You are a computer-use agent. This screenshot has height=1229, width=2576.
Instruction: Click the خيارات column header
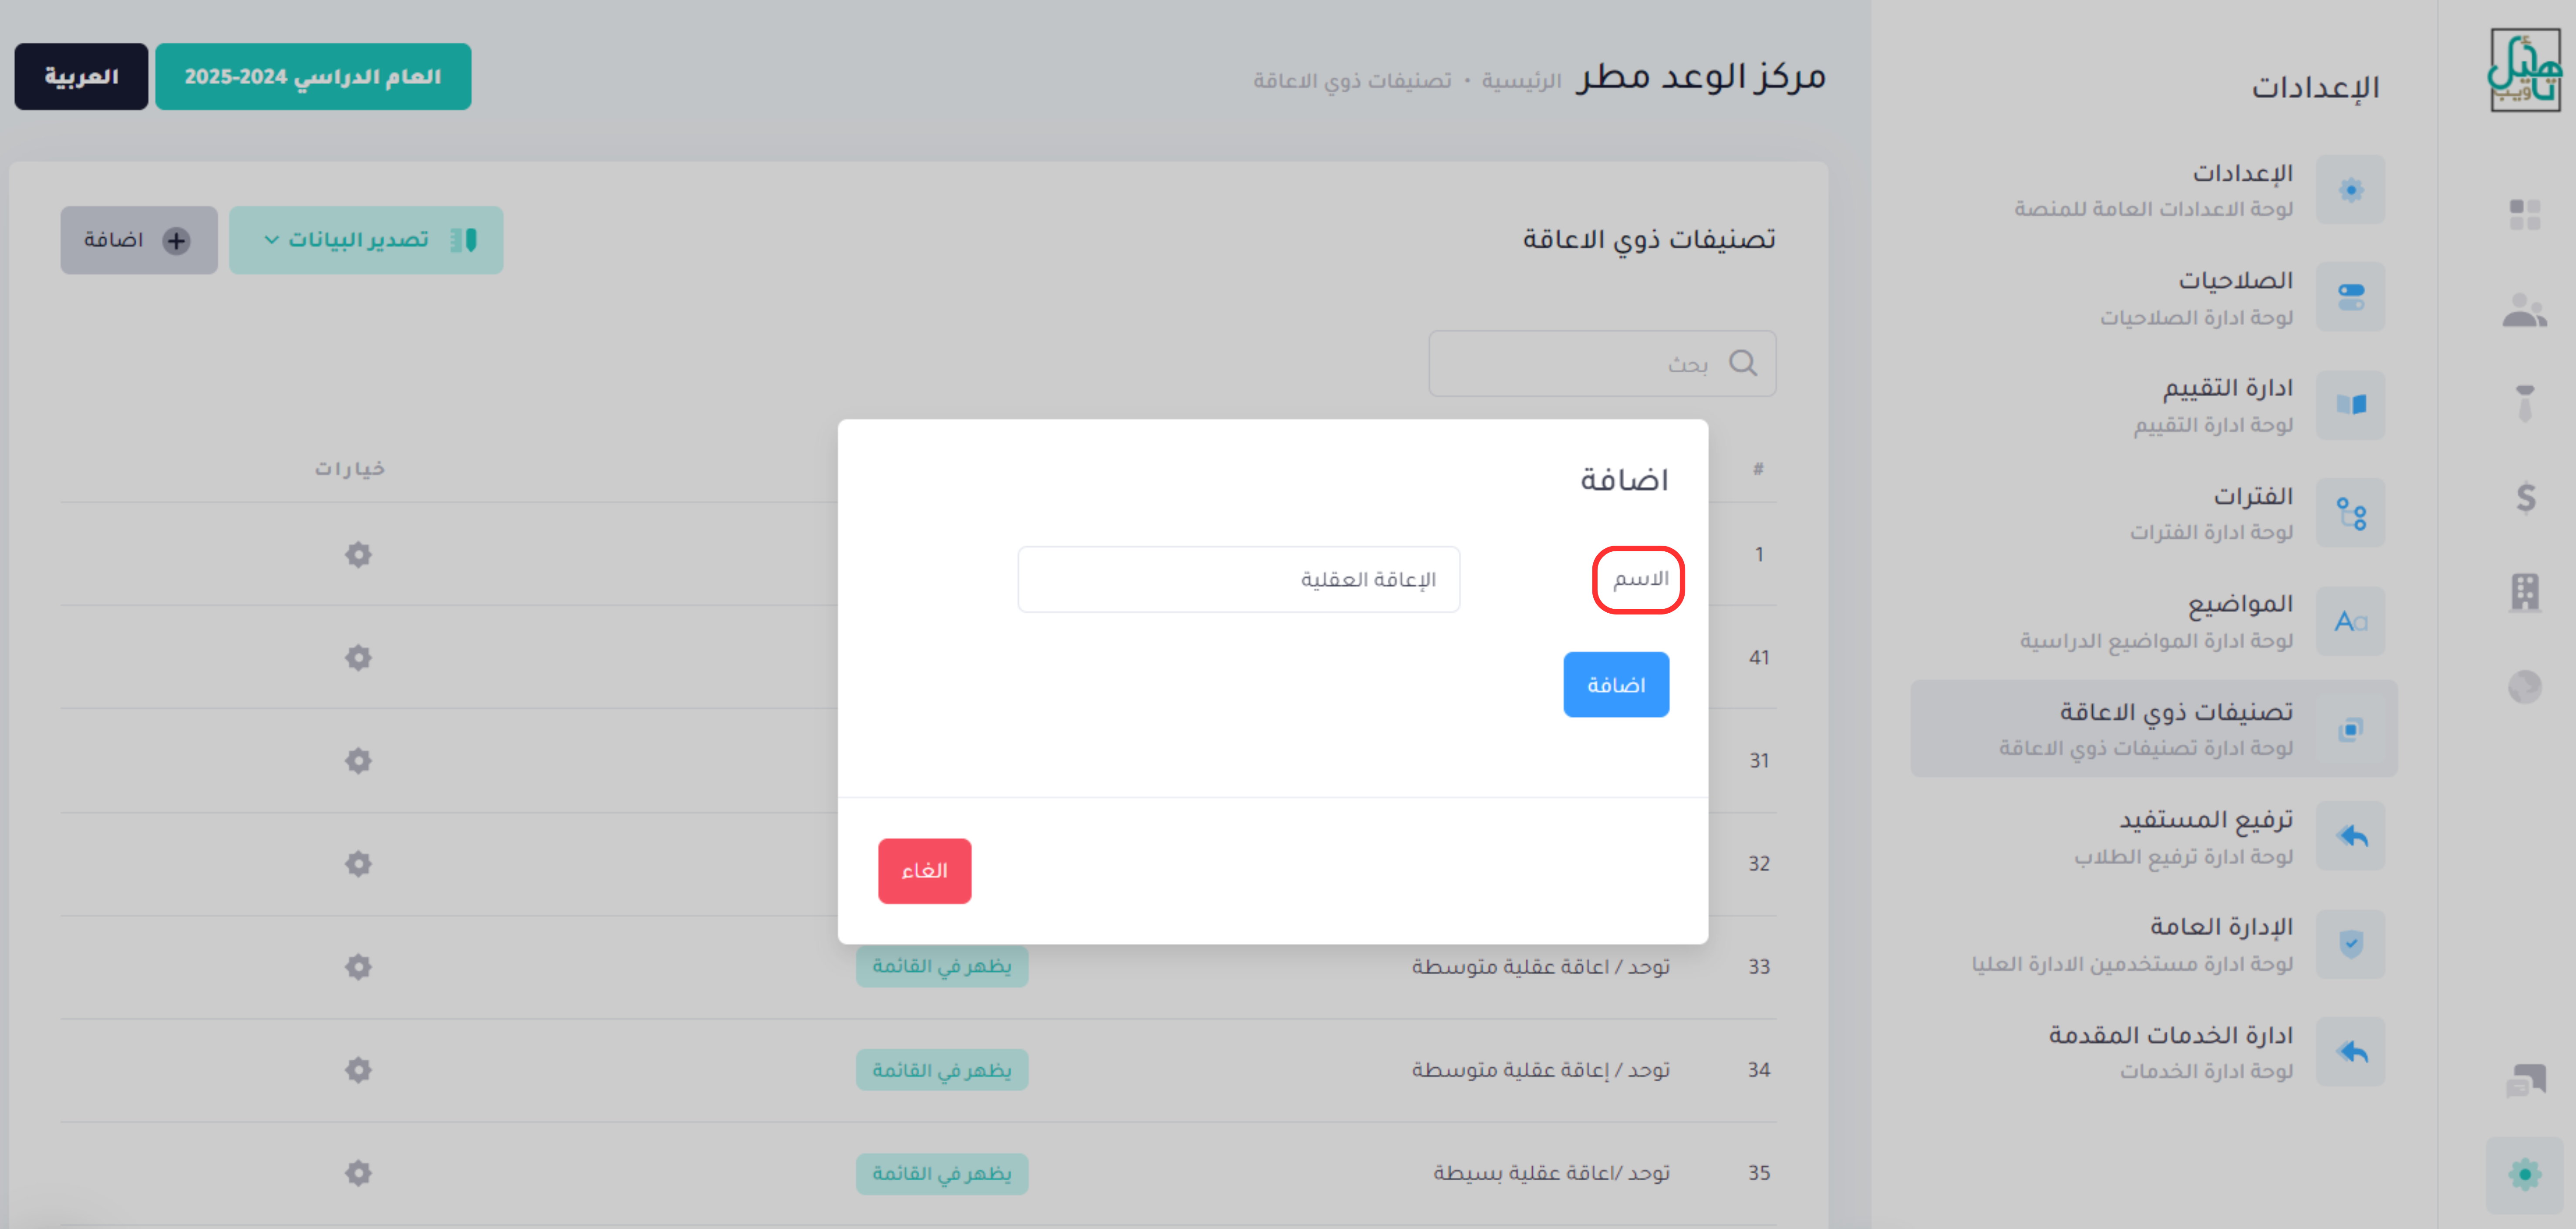(x=350, y=469)
